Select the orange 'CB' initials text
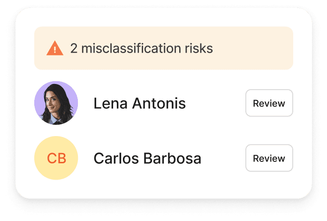This screenshot has width=327, height=221. [x=56, y=159]
